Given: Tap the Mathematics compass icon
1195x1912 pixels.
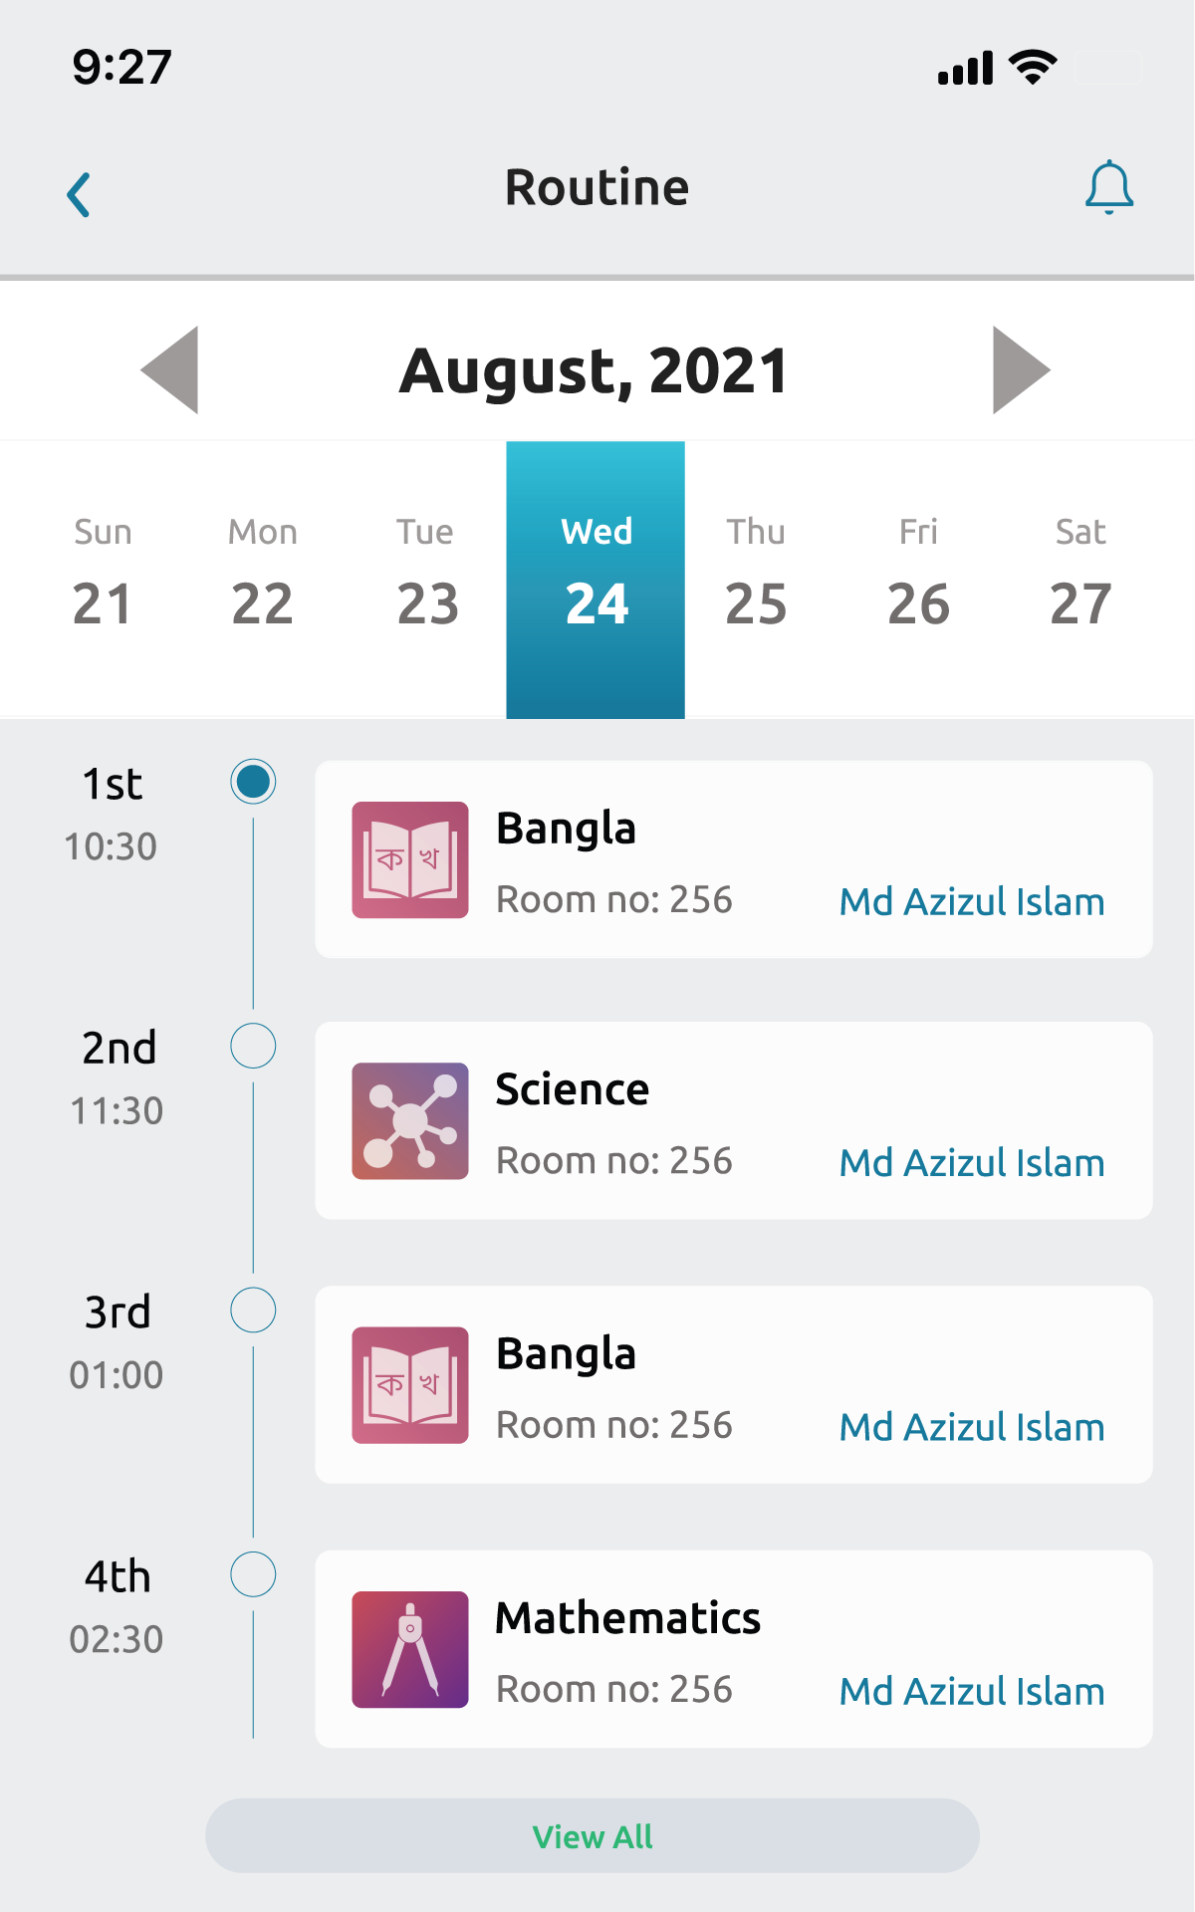Looking at the screenshot, I should pyautogui.click(x=410, y=1649).
